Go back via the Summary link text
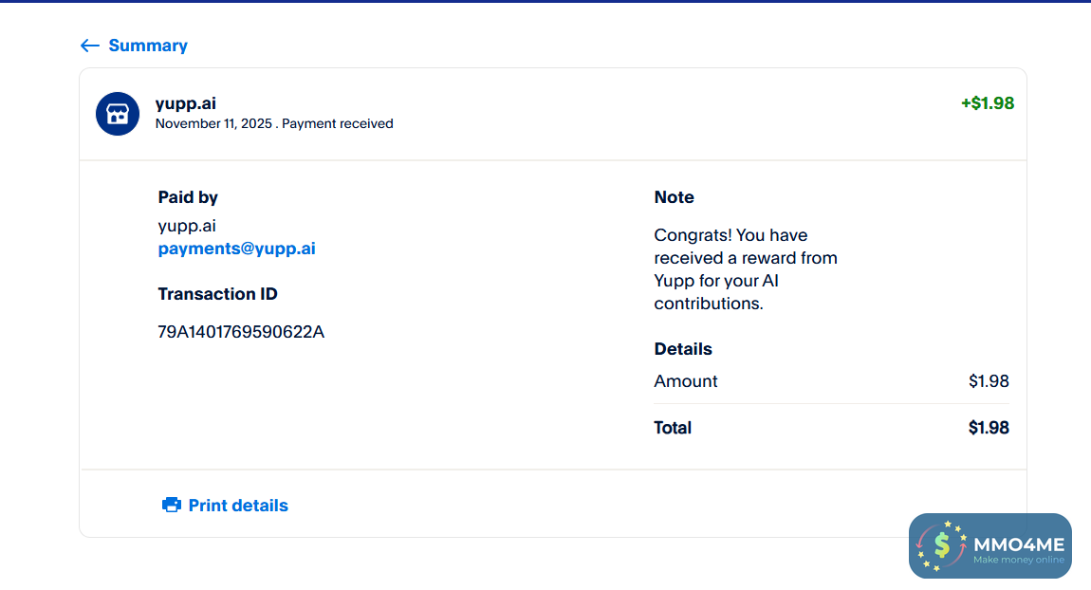Screen dimensions: 1091x590 click(148, 46)
